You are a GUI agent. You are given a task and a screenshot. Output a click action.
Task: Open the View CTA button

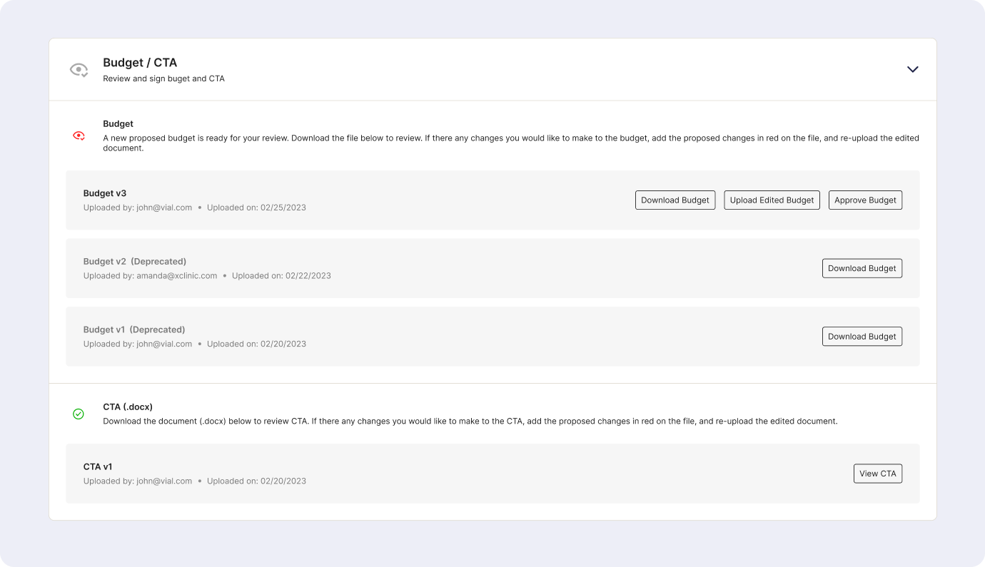pos(877,474)
